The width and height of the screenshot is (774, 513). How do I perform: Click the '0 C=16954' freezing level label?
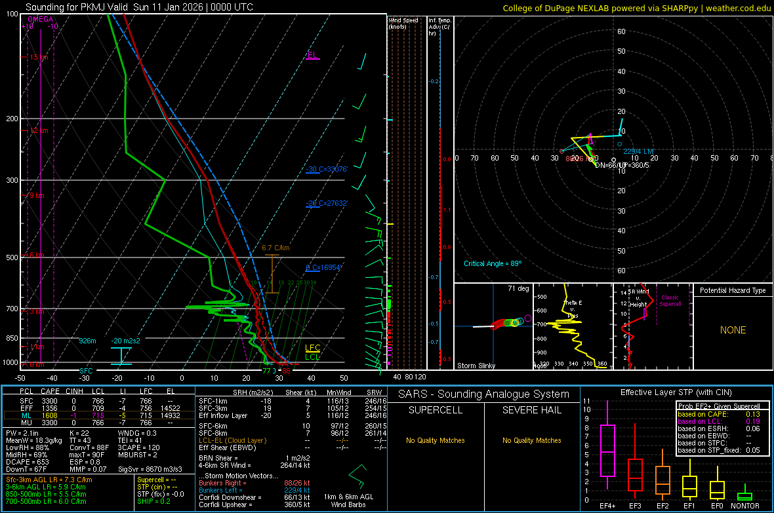coord(323,267)
